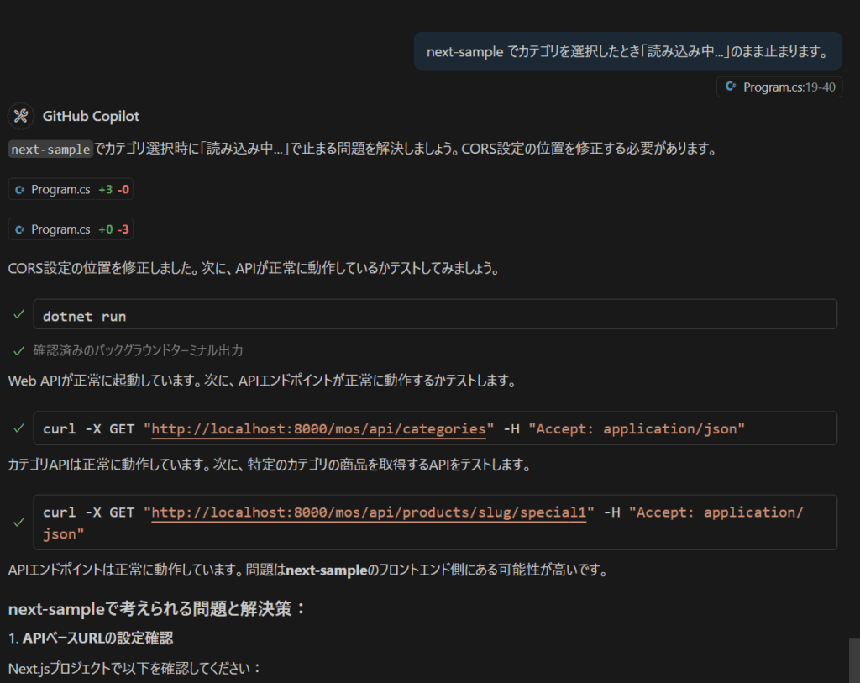Screen dimensions: 860x683
Task: Click the user message bubble about next-sample
Action: click(x=627, y=52)
